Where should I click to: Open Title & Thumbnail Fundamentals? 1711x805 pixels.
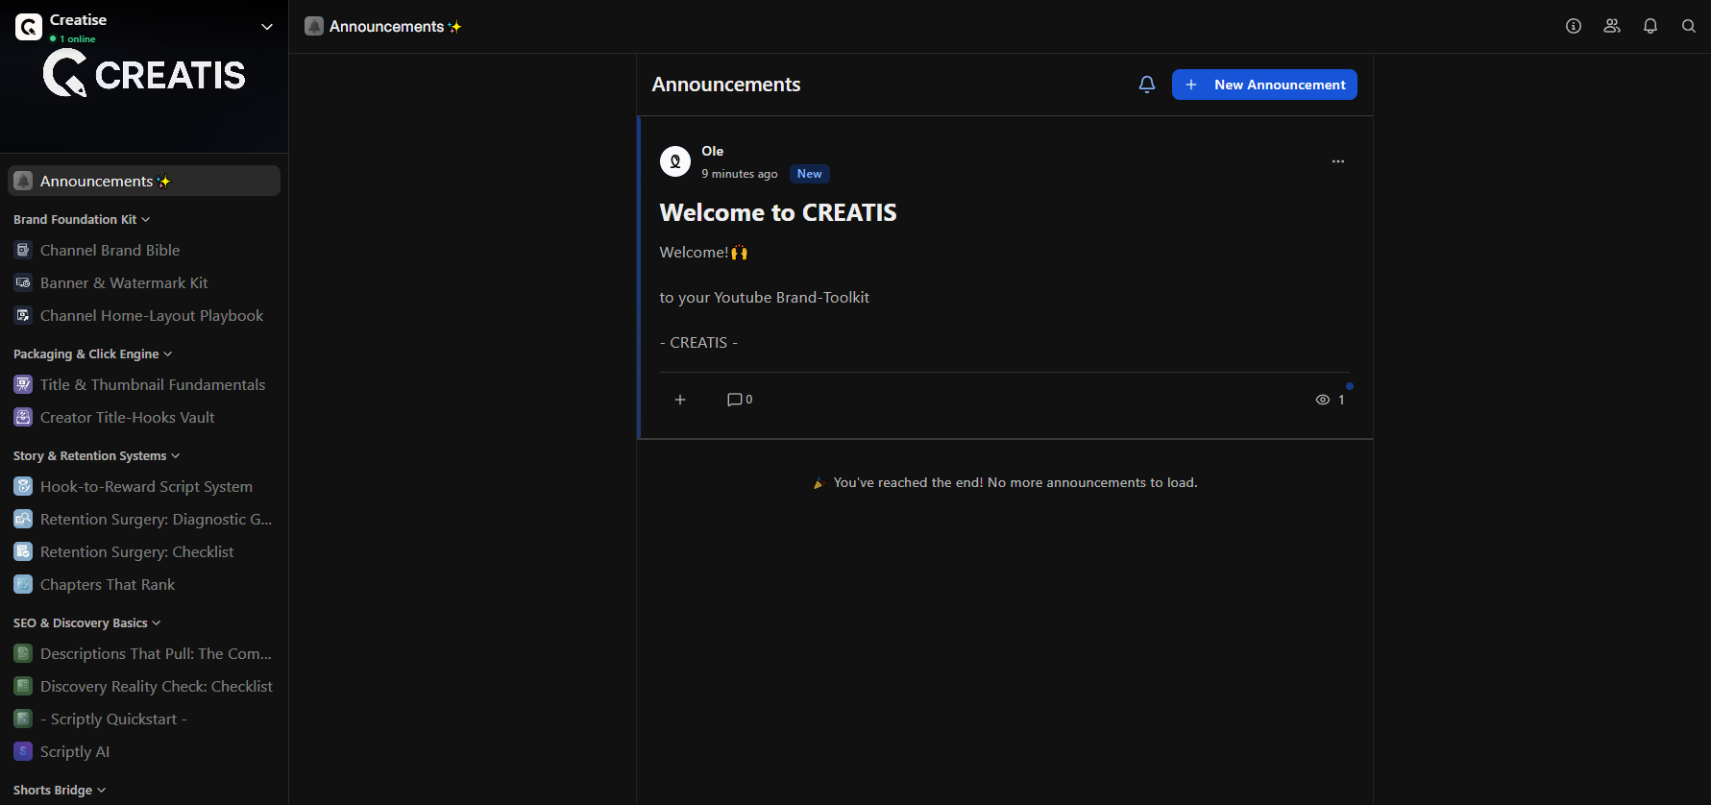tap(144, 384)
